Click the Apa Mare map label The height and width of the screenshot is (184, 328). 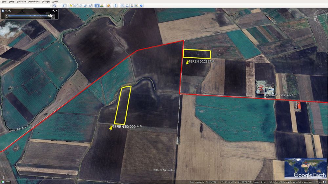click(x=22, y=128)
